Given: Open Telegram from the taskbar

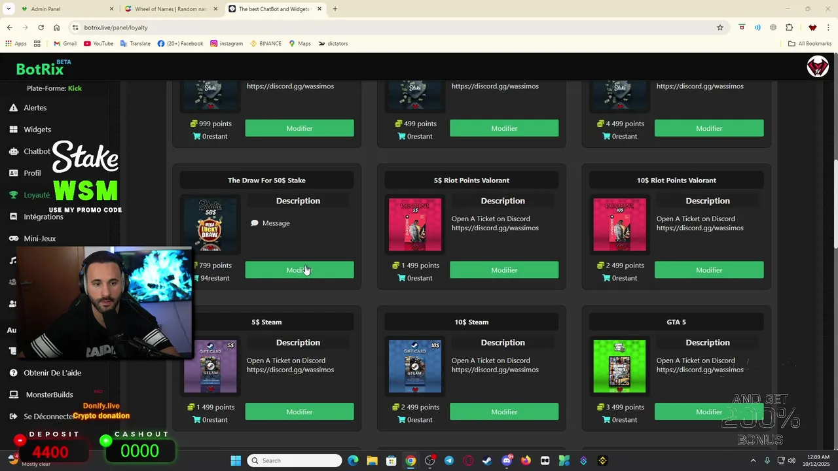Looking at the screenshot, I should click(448, 461).
